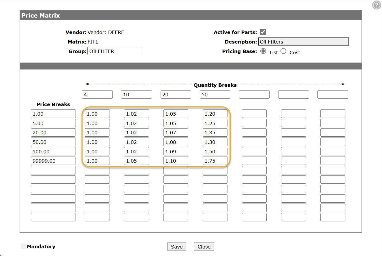Click the FIT1 matrix value text
382x256 pixels.
[x=93, y=42]
